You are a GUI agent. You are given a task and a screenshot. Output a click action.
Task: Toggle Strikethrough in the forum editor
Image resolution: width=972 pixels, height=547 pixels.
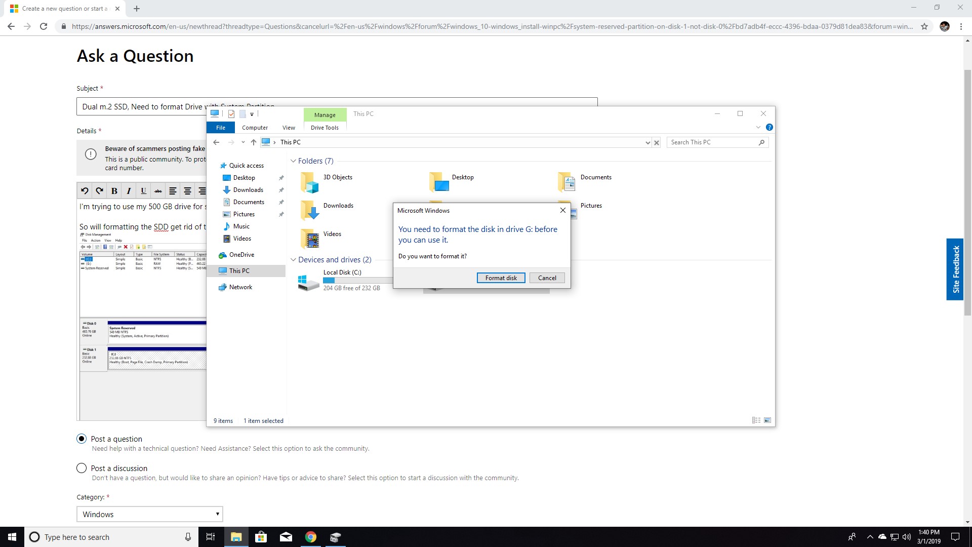pyautogui.click(x=158, y=191)
